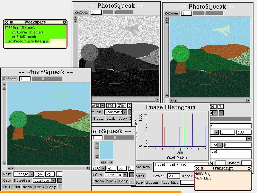Click the vertical scrollbar menu box in the left PhotoSqueak window

pyautogui.click(x=4, y=85)
